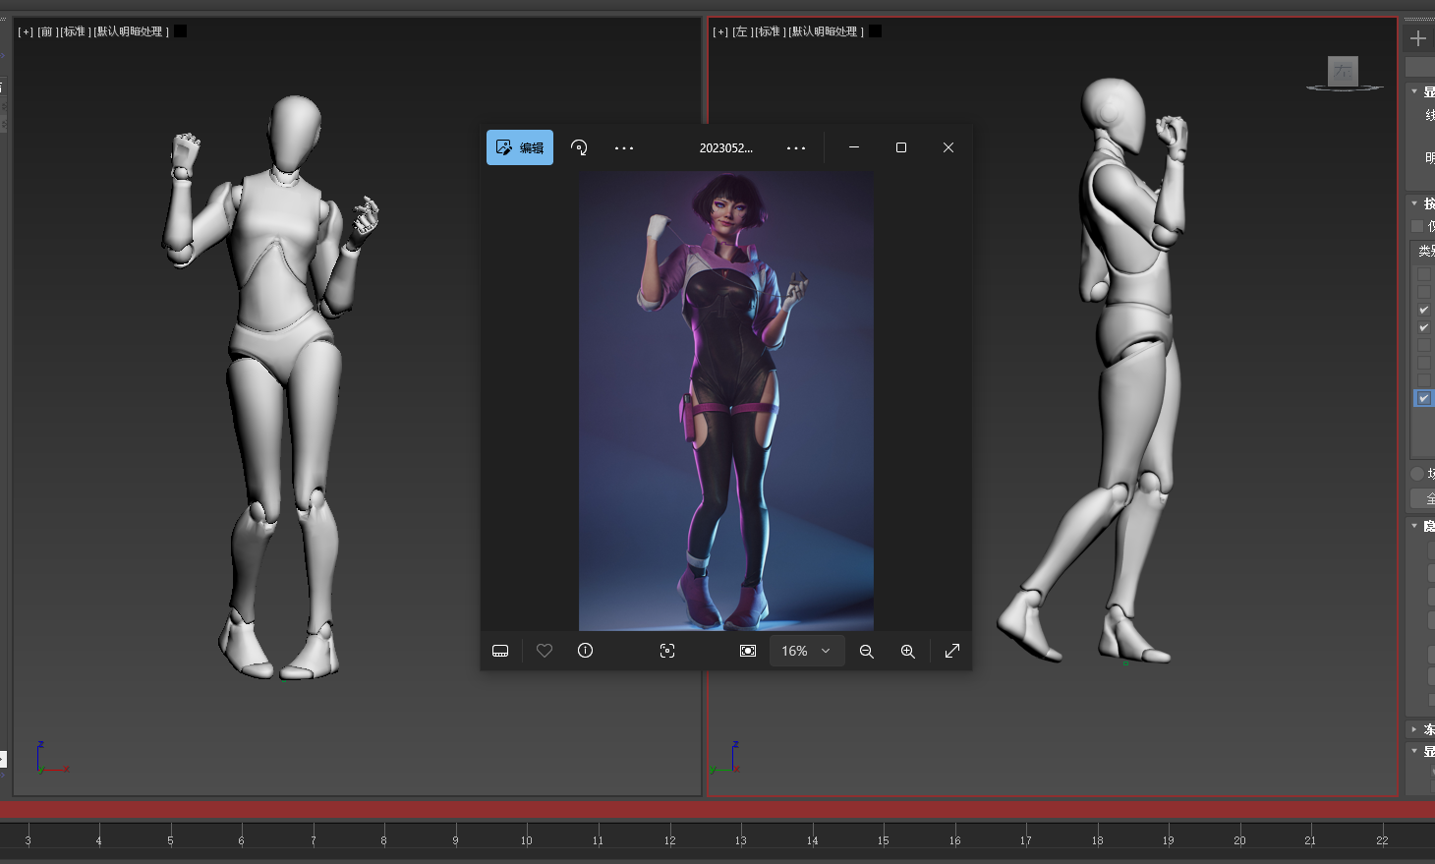The height and width of the screenshot is (864, 1435).
Task: Open the three-dots menu beside filename 2023052...
Action: click(796, 147)
